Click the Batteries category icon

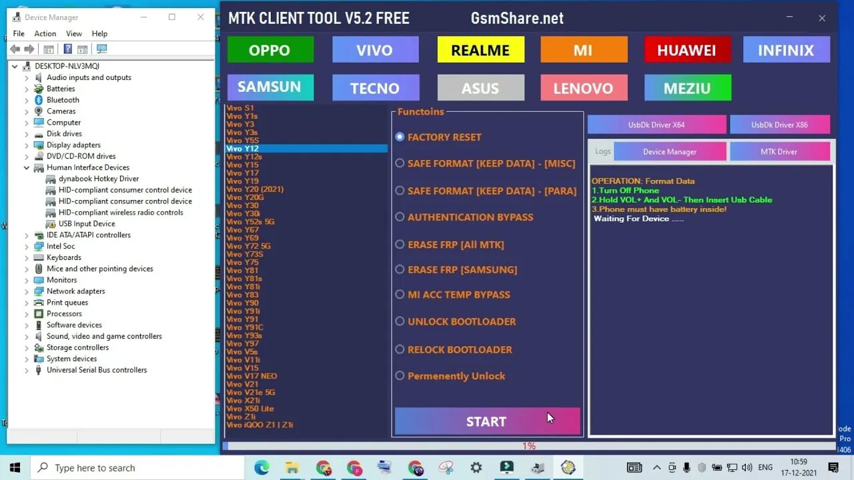39,89
